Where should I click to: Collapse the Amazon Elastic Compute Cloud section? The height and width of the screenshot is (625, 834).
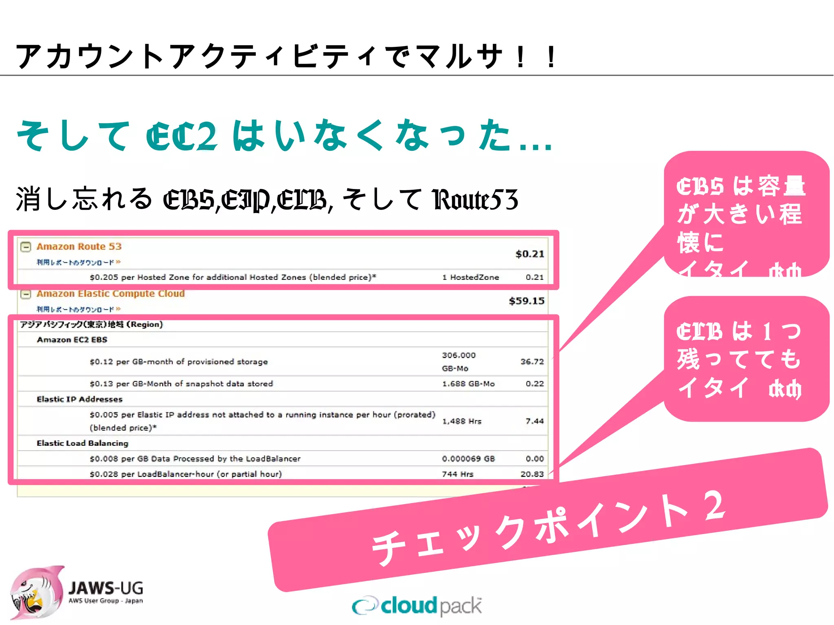tap(26, 294)
